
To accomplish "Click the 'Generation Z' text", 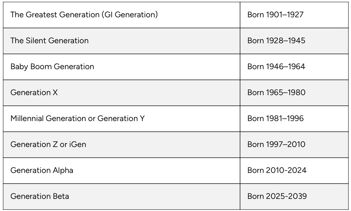I will [34, 144].
